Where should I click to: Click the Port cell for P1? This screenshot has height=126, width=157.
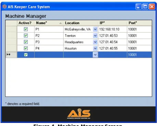coord(140,29)
